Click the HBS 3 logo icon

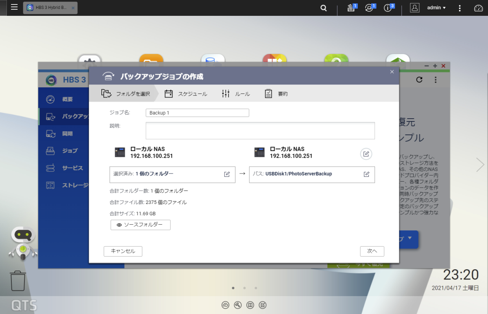(x=51, y=80)
